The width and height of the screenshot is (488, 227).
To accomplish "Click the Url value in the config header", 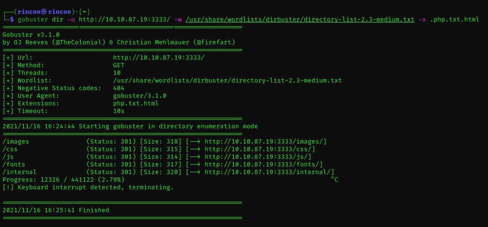I will tap(159, 58).
